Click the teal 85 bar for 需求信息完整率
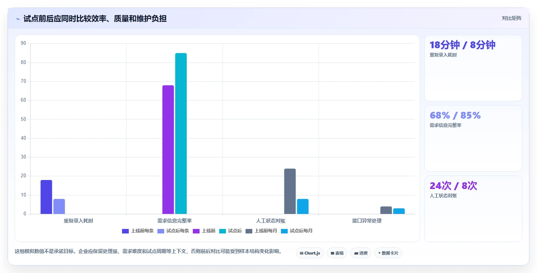Screen dimensions: 537x273 [181, 133]
